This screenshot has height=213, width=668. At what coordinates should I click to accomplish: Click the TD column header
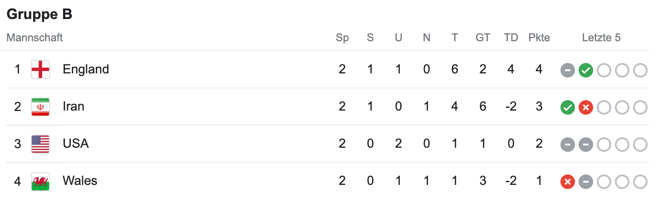(511, 38)
